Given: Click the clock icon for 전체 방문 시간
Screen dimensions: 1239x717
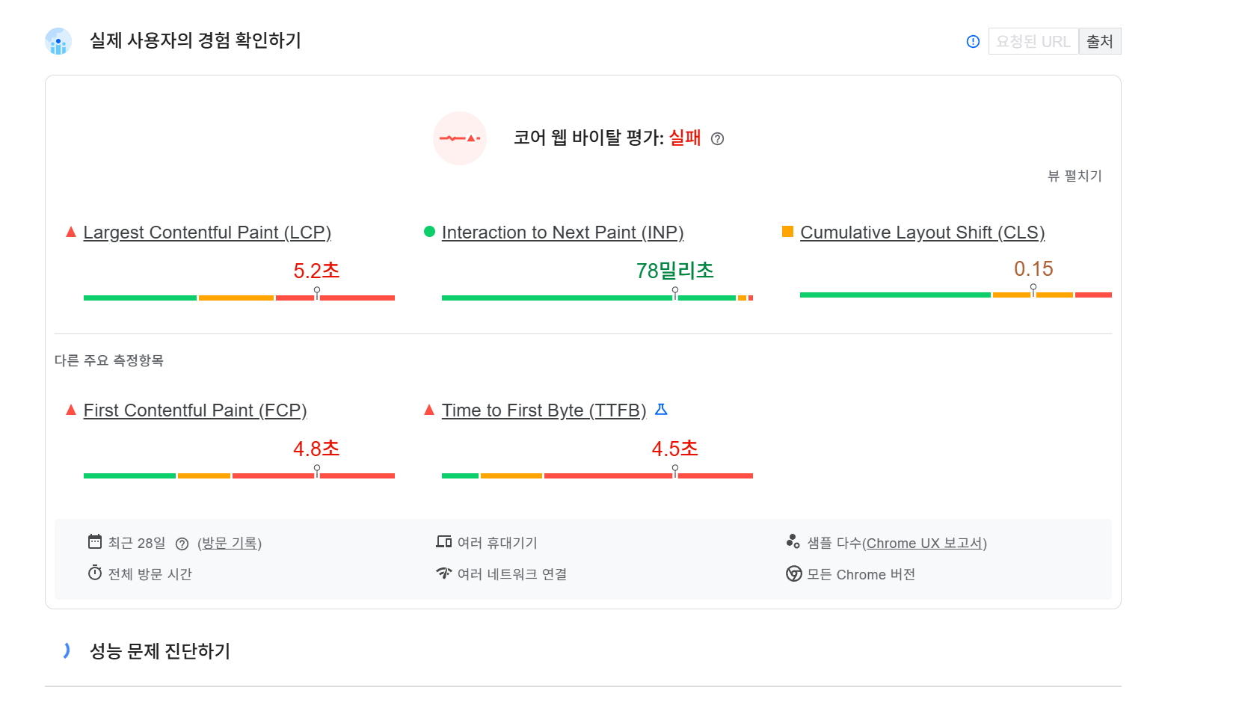Looking at the screenshot, I should pyautogui.click(x=94, y=573).
